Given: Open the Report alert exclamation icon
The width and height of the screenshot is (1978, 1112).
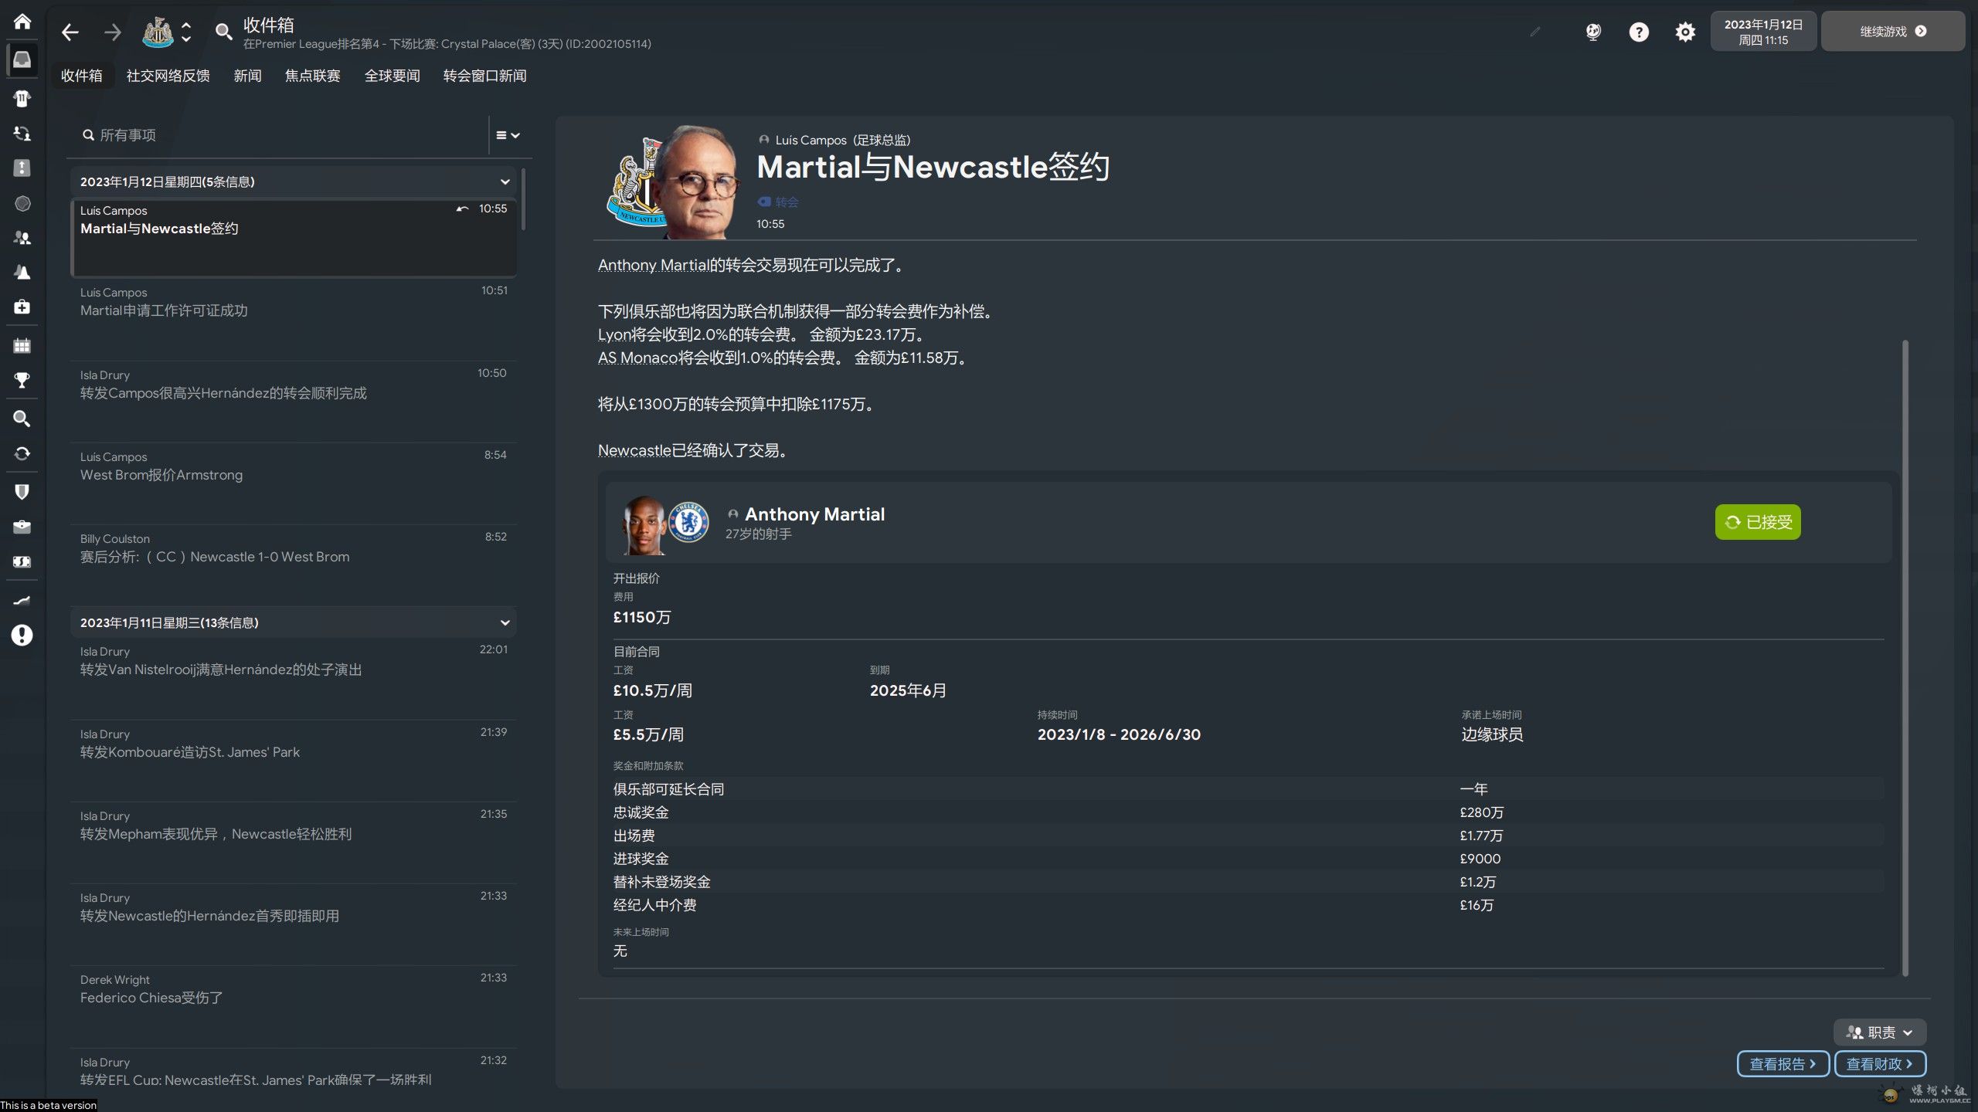Looking at the screenshot, I should [22, 636].
